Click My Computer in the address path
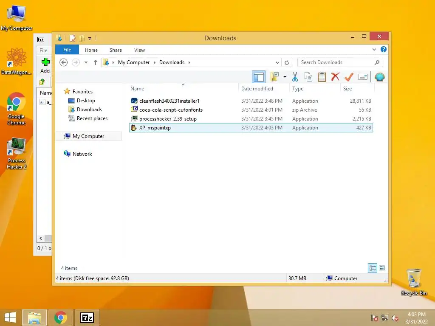Screen dimensions: 435x326 pyautogui.click(x=134, y=62)
